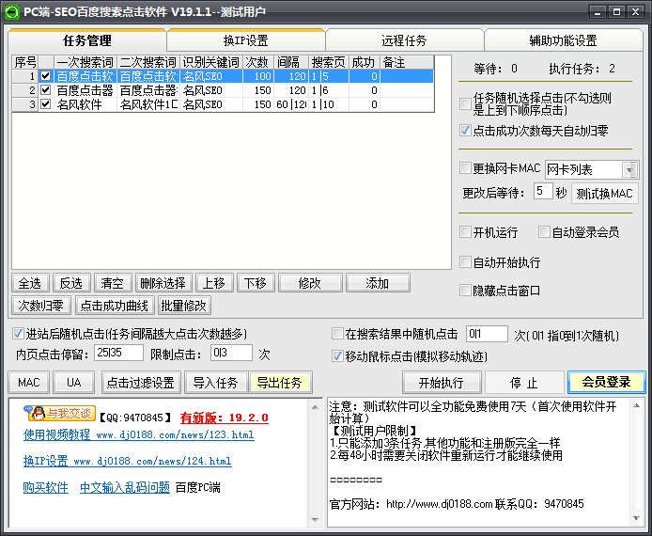Uncheck the first task row checkbox
This screenshot has height=536, width=652.
pos(45,77)
